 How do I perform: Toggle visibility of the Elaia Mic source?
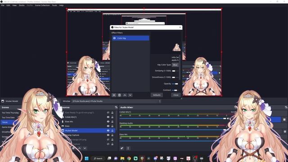tap(108, 121)
